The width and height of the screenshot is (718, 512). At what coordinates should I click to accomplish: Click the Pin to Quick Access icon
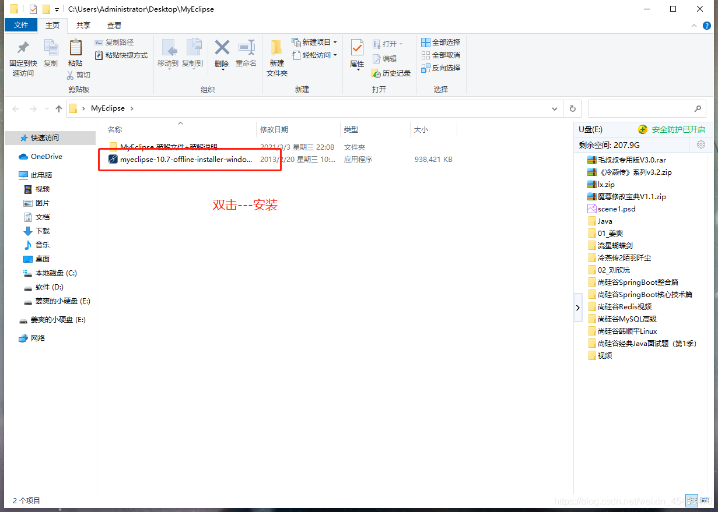click(23, 48)
